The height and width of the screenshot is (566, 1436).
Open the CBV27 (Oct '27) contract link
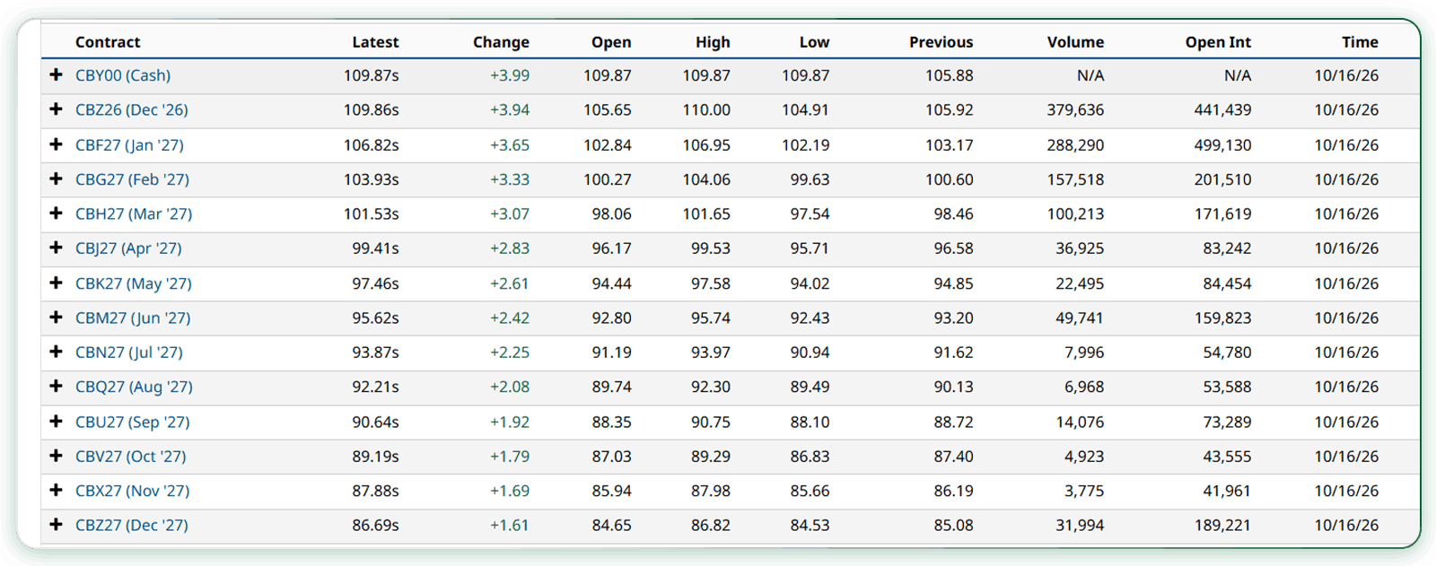131,457
